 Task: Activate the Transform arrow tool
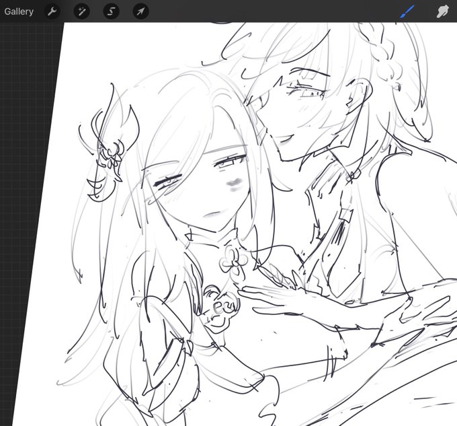tap(140, 11)
